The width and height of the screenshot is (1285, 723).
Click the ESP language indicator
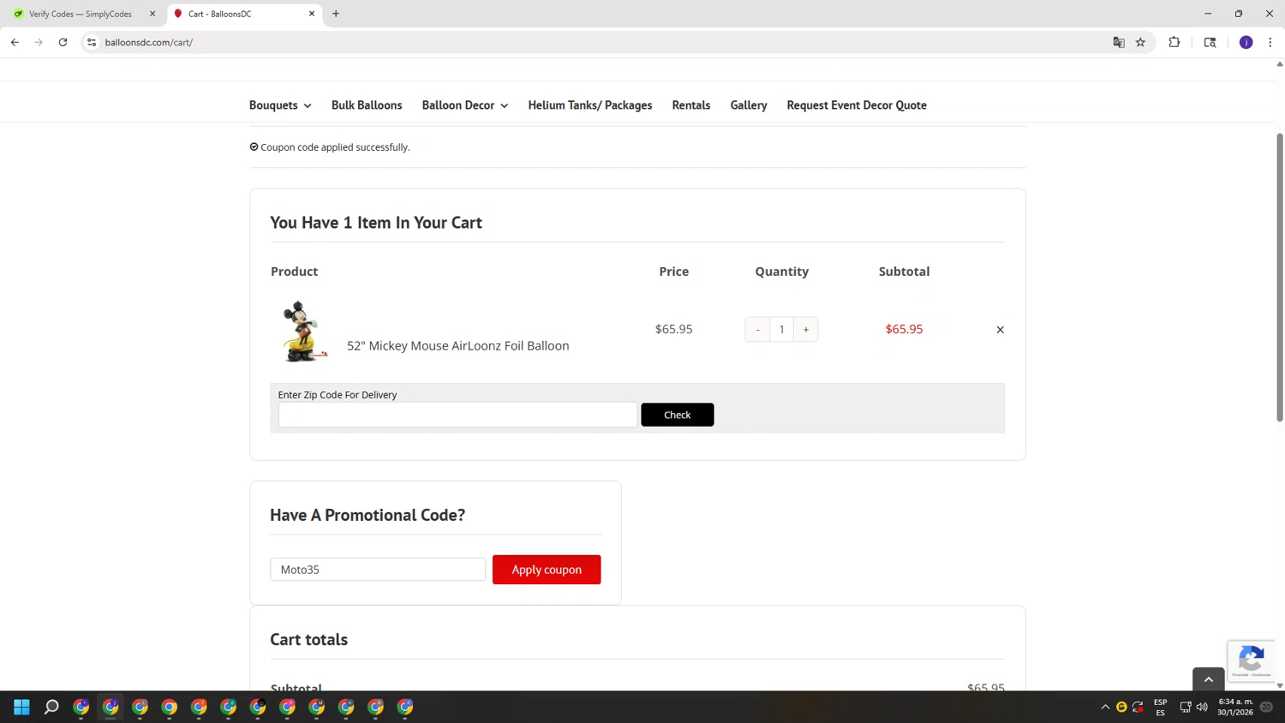pos(1160,707)
